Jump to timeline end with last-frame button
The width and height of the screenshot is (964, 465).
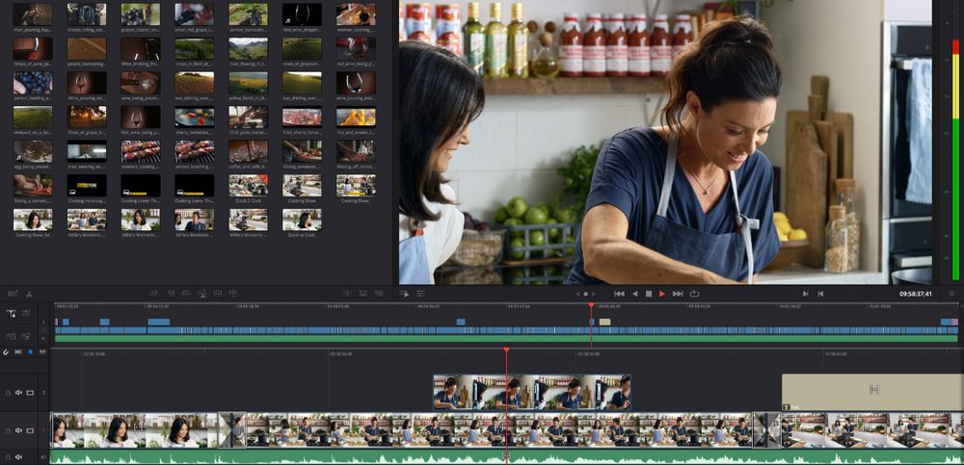click(x=678, y=294)
